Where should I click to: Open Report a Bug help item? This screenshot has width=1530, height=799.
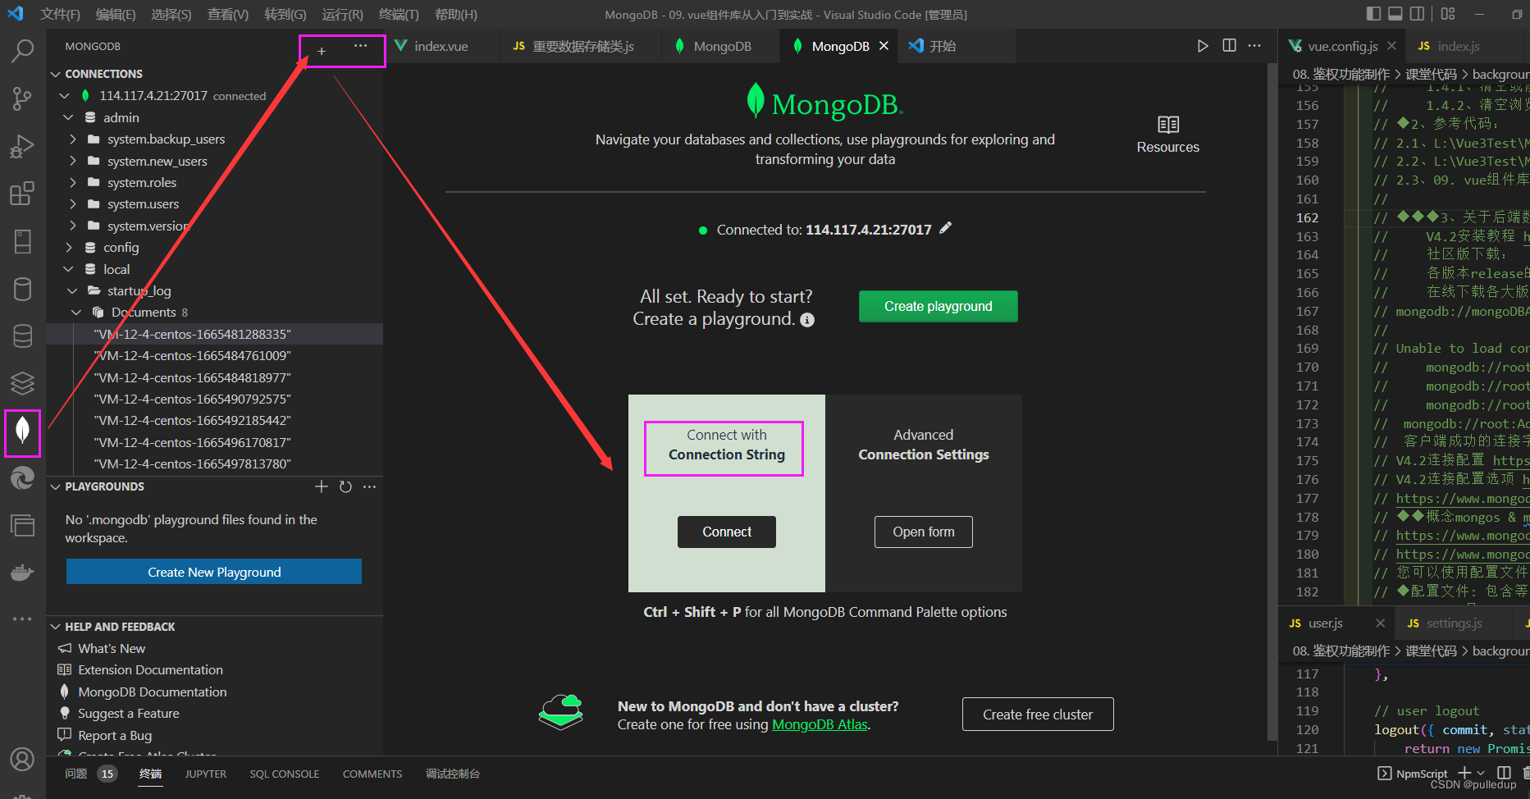pyautogui.click(x=115, y=735)
